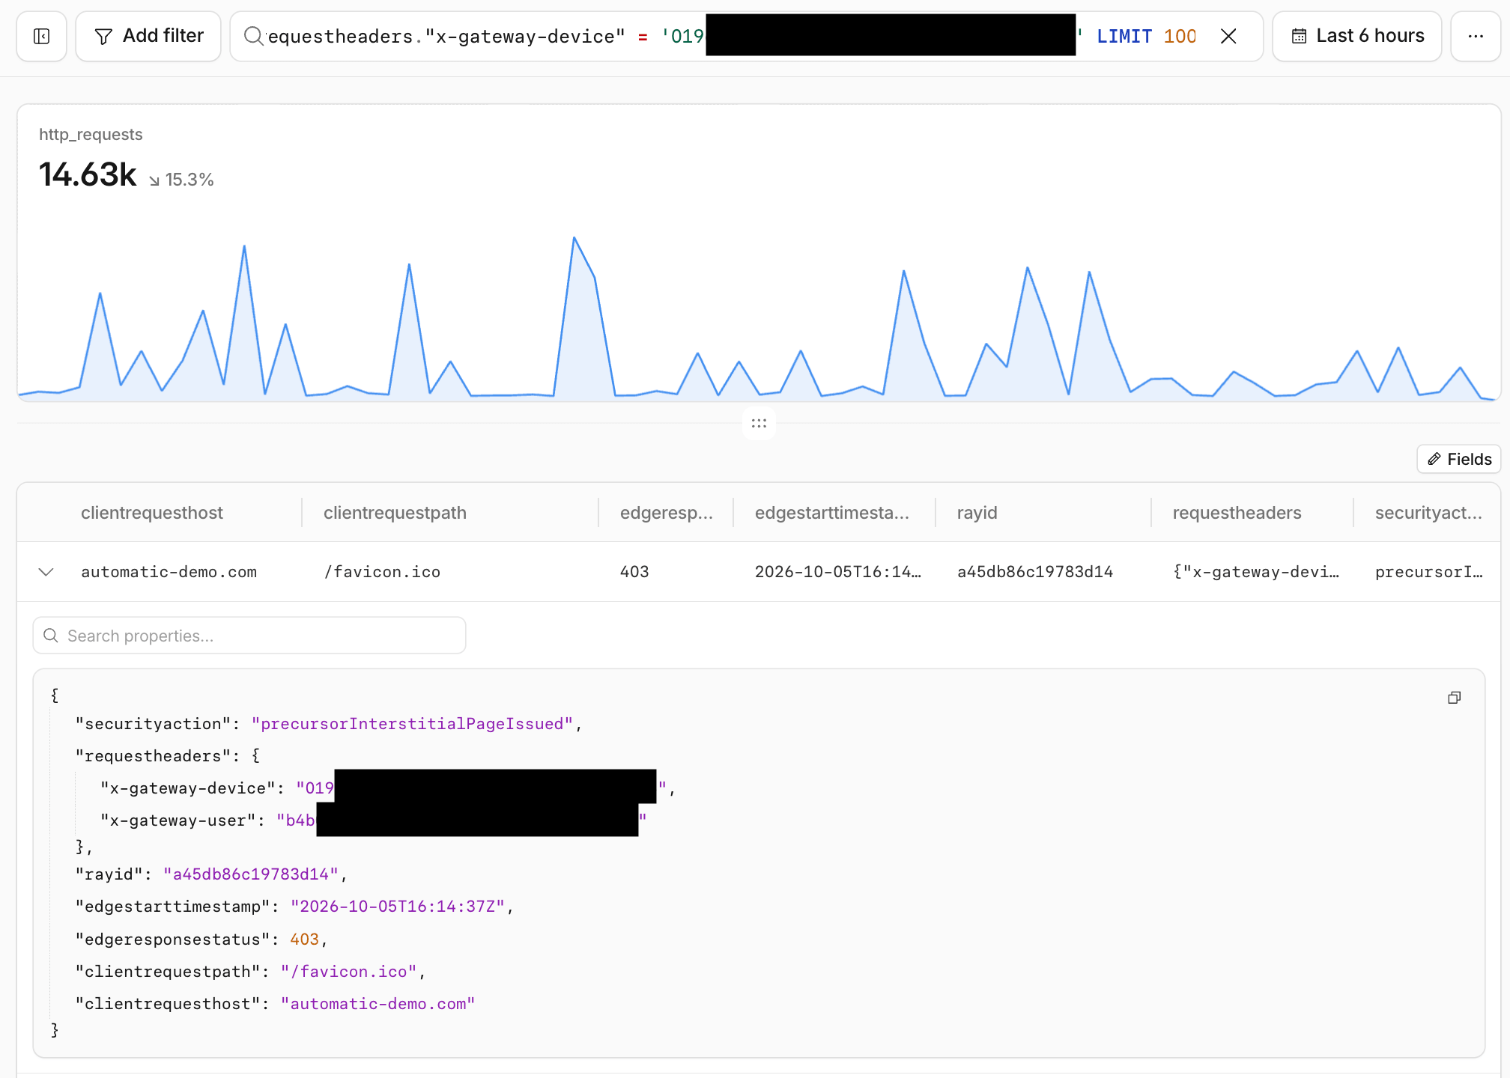Toggle the sidebar panel icon
1510x1078 pixels.
coord(42,36)
